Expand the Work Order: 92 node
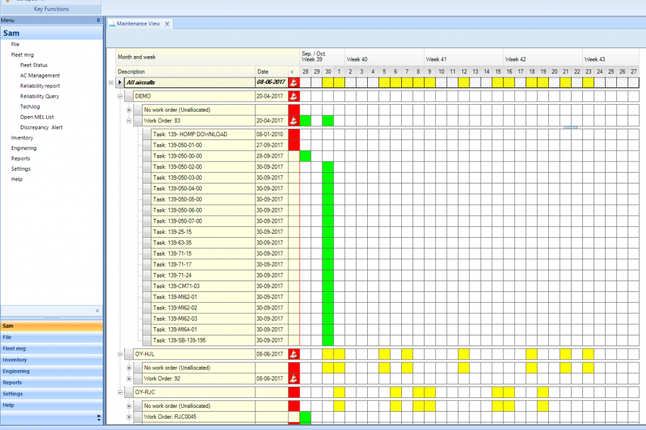The height and width of the screenshot is (430, 646). pos(129,378)
